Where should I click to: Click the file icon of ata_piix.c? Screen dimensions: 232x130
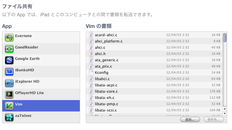(x=91, y=66)
